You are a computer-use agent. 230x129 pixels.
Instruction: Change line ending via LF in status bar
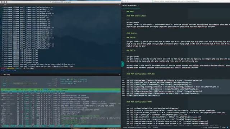coord(201,128)
